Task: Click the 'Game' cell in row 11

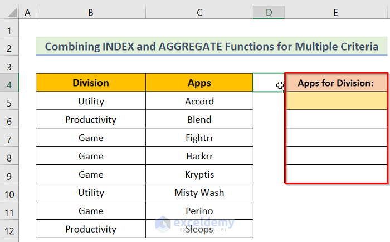Action: click(91, 211)
